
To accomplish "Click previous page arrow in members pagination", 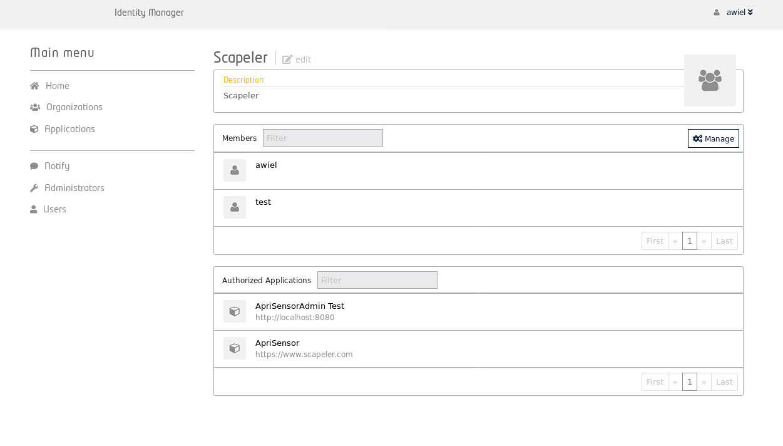I will coord(675,241).
